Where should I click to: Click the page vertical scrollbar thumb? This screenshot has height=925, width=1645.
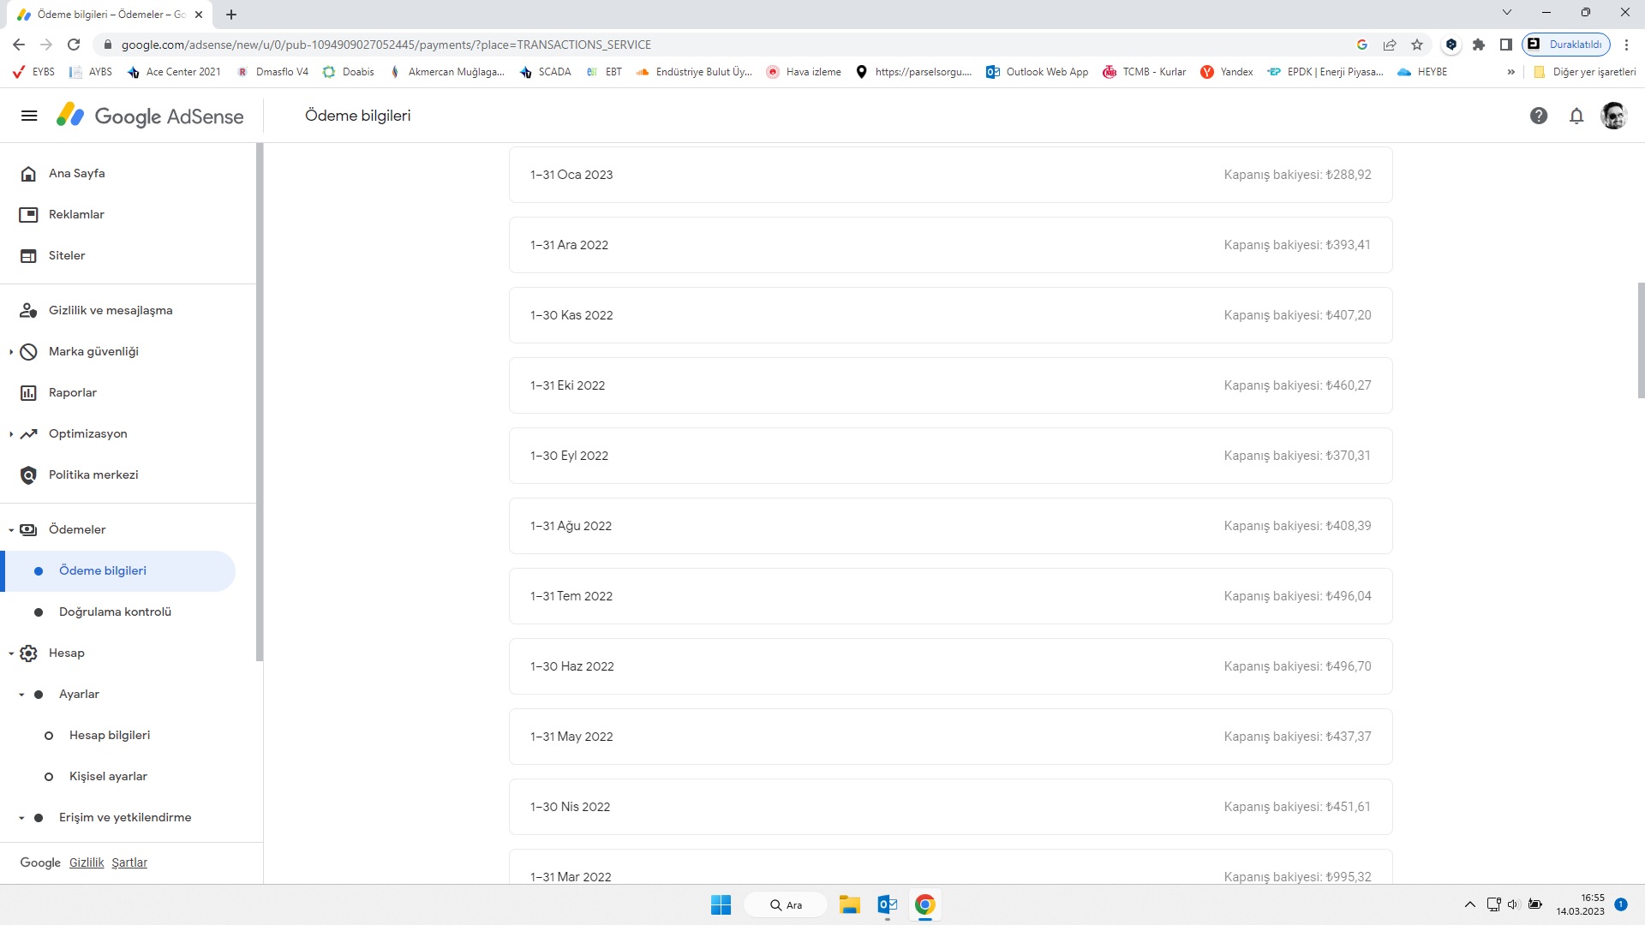(x=1641, y=340)
